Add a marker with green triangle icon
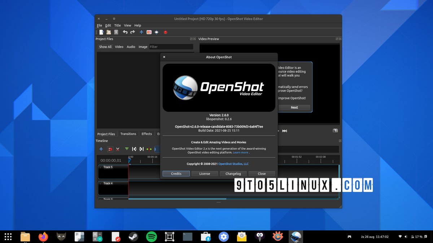 [127, 149]
